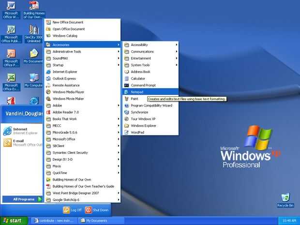Viewport: 300px width, 225px height.
Task: Open Building Homes of Our Own desktop icon
Action: [x=34, y=10]
